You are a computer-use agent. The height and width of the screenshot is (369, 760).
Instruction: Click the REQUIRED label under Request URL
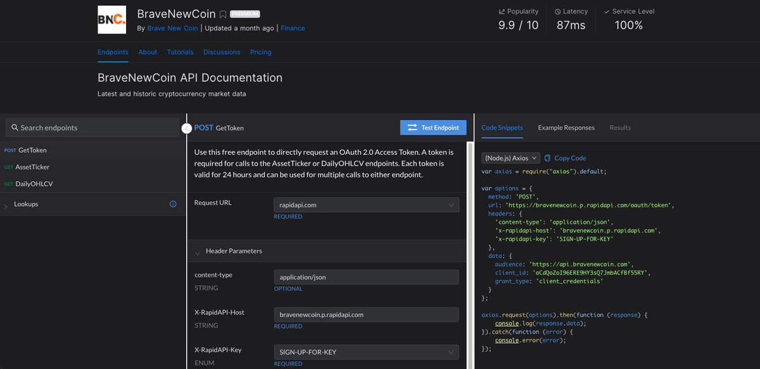[x=288, y=217]
